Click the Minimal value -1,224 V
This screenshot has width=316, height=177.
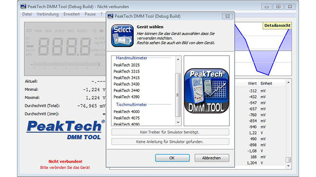(x=94, y=90)
